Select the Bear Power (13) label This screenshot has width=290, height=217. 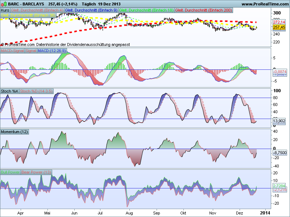tap(36, 172)
